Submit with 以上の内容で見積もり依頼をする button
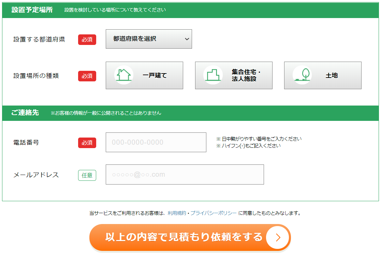Viewport: 381px width, 255px height. click(190, 237)
